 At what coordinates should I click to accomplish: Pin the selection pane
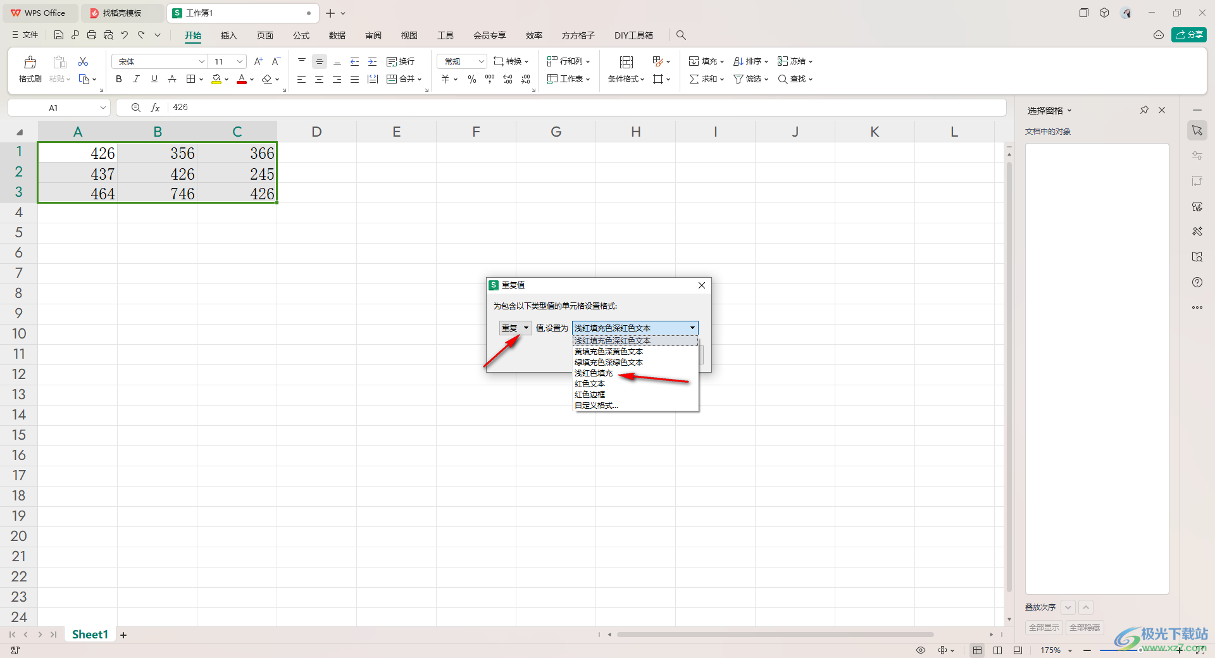click(1144, 110)
